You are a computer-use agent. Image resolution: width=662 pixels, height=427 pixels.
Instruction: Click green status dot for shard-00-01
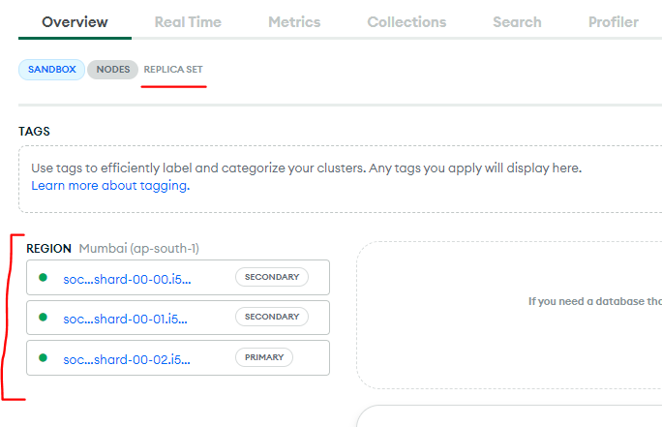(x=43, y=318)
